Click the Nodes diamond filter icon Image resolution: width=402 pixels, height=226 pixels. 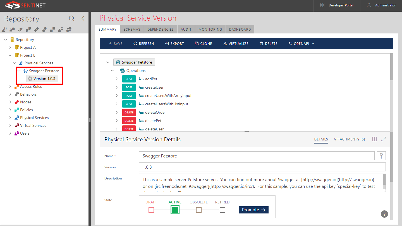click(x=37, y=29)
